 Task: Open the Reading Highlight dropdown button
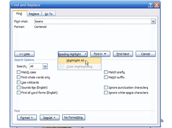click(73, 54)
